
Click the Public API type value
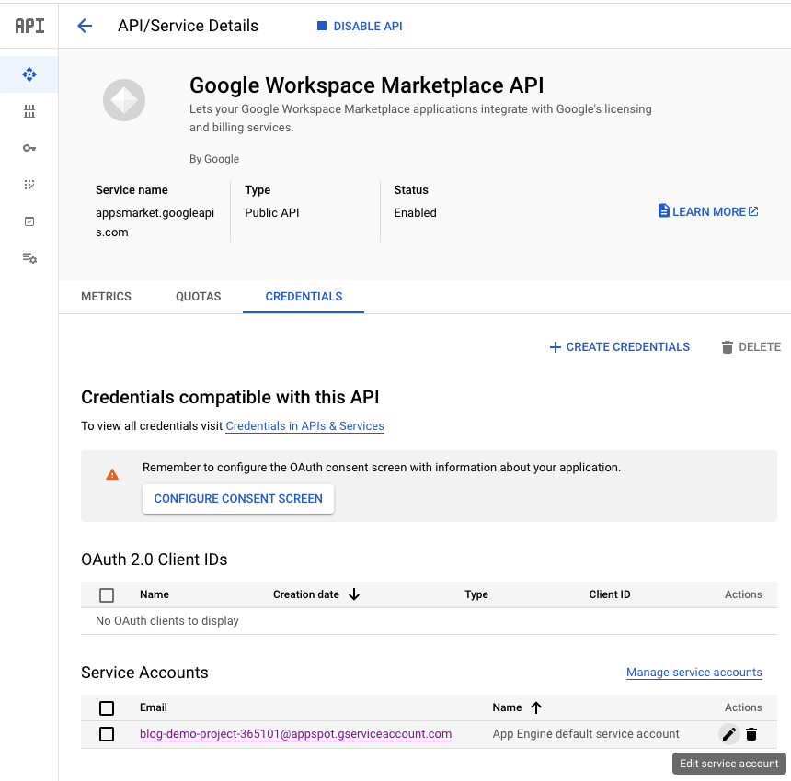[272, 212]
